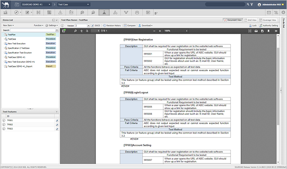Screen dimensions: 287x169
Task: Click the Items List Search input field
Action: pyautogui.click(x=33, y=30)
